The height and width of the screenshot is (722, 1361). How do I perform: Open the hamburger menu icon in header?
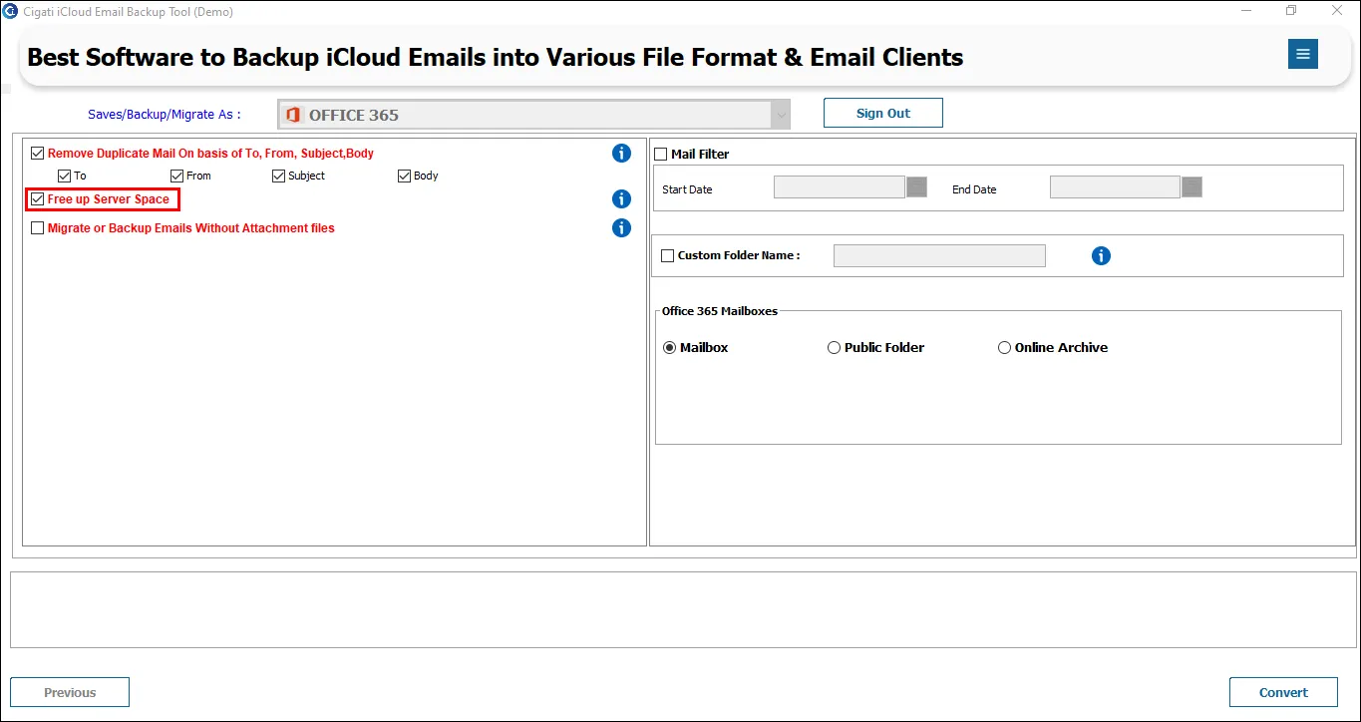[1302, 54]
